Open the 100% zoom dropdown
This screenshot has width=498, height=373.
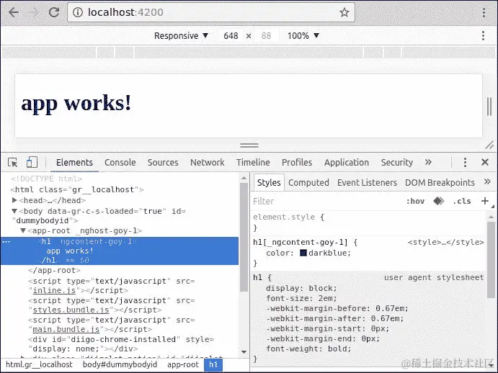point(303,35)
